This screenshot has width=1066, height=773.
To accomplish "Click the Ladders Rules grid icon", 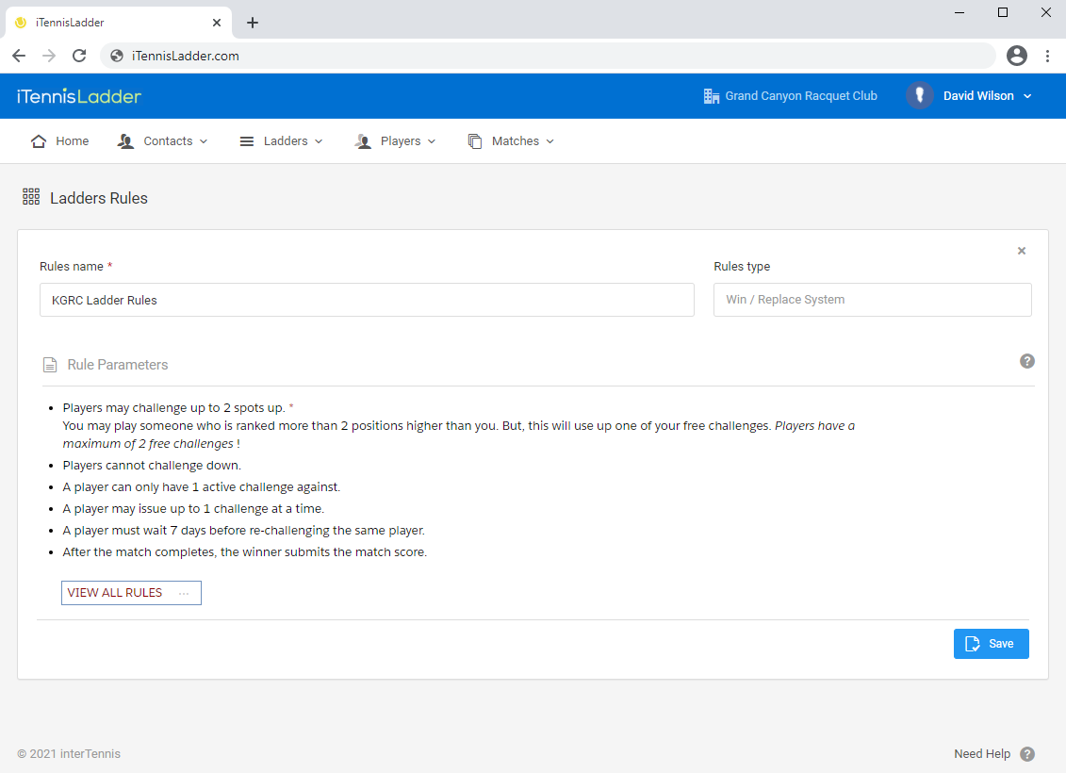I will [31, 197].
